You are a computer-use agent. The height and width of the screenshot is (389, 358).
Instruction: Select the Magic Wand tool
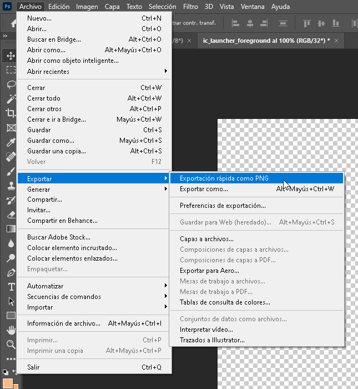[x=11, y=99]
